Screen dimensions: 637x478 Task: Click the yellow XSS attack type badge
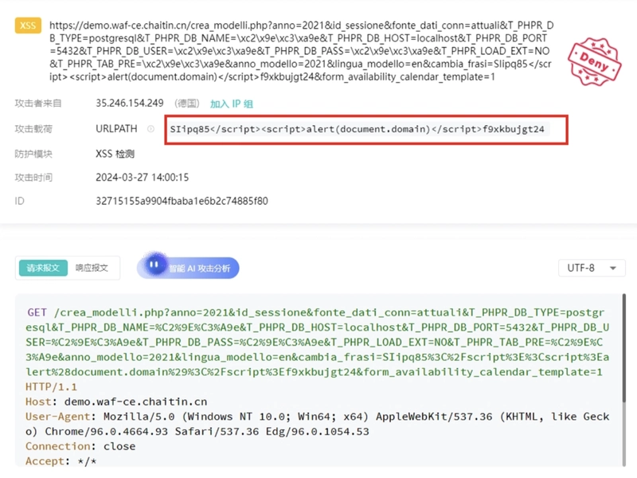[28, 25]
